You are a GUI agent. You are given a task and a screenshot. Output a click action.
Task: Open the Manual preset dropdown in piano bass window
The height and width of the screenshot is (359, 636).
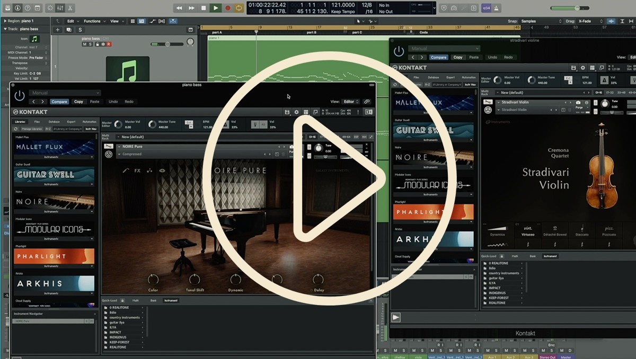tap(64, 93)
